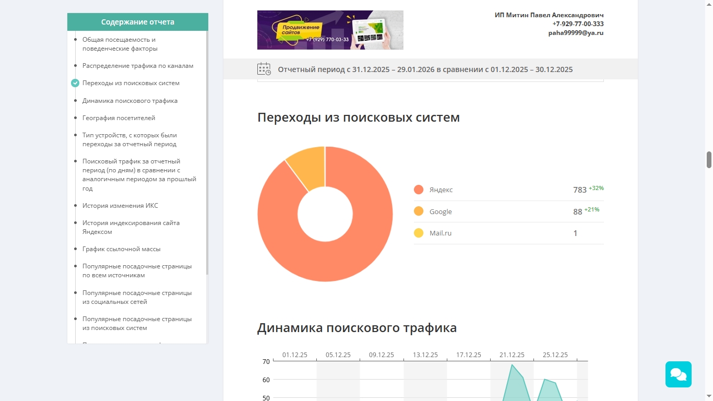Click the page vertical scrollbar thumb
The width and height of the screenshot is (713, 401).
pyautogui.click(x=709, y=160)
